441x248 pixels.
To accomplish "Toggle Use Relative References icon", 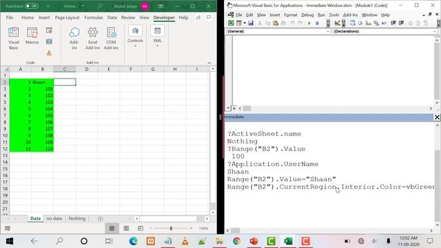I will (49, 41).
